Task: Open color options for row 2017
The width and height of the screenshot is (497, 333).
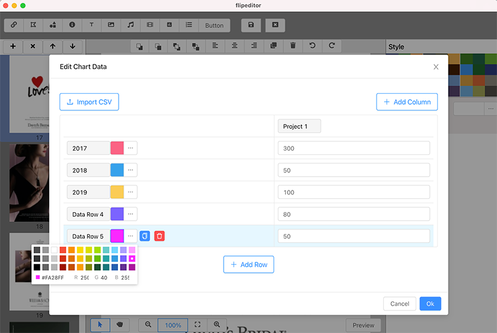Action: (130, 148)
